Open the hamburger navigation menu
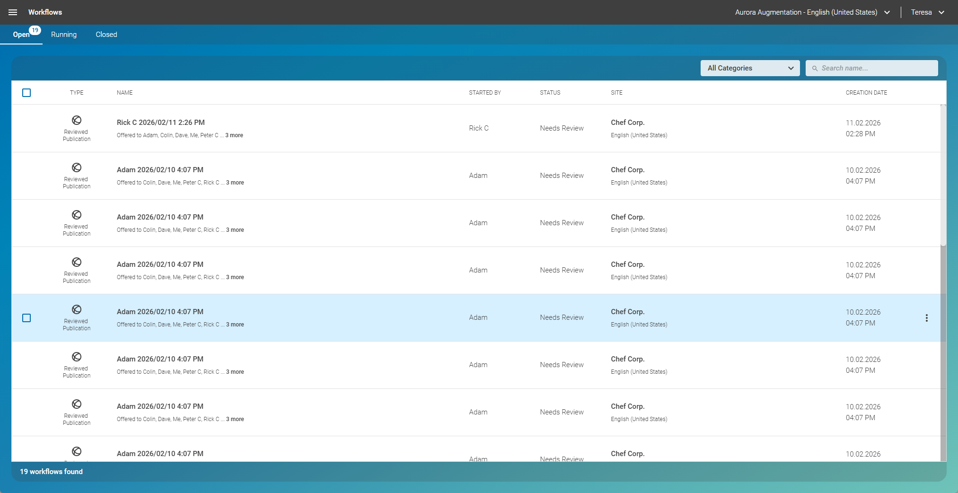Screen dimensions: 958x493 tap(13, 12)
